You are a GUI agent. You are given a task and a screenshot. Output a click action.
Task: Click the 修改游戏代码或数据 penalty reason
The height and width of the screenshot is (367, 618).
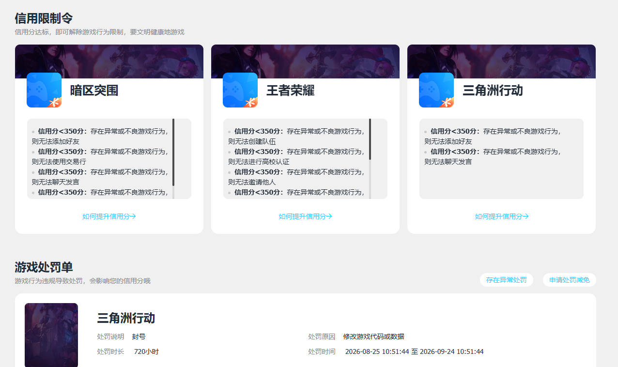(373, 336)
